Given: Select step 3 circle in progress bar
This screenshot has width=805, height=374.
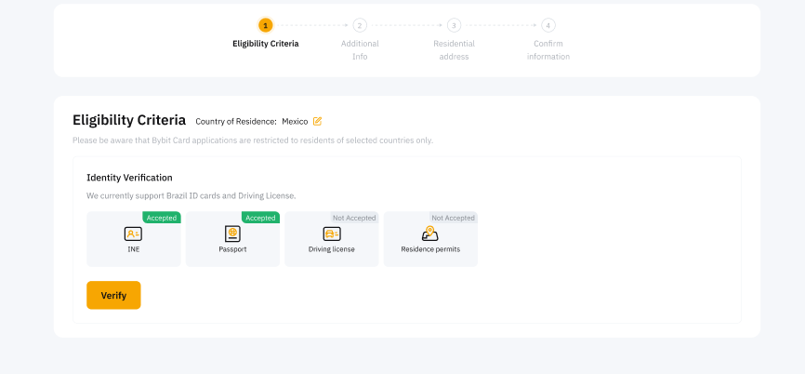Looking at the screenshot, I should click(x=454, y=25).
